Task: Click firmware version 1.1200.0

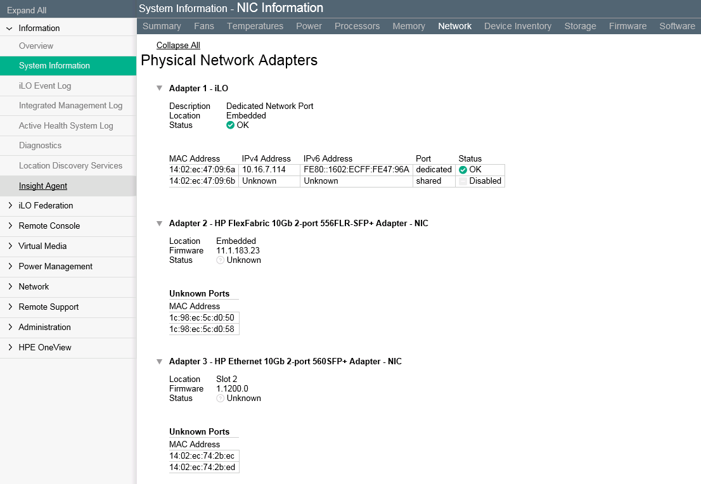Action: tap(232, 389)
